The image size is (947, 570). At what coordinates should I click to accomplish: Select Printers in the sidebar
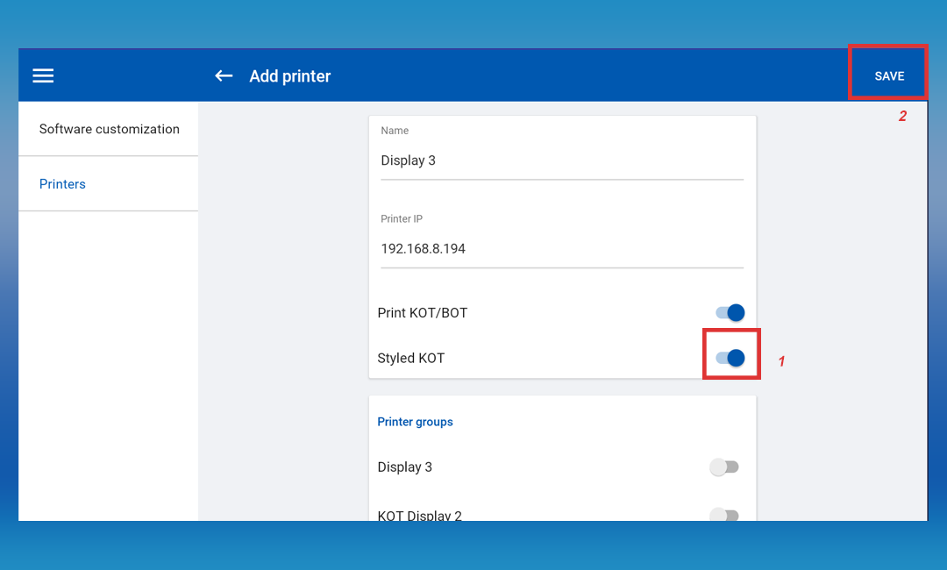coord(62,184)
